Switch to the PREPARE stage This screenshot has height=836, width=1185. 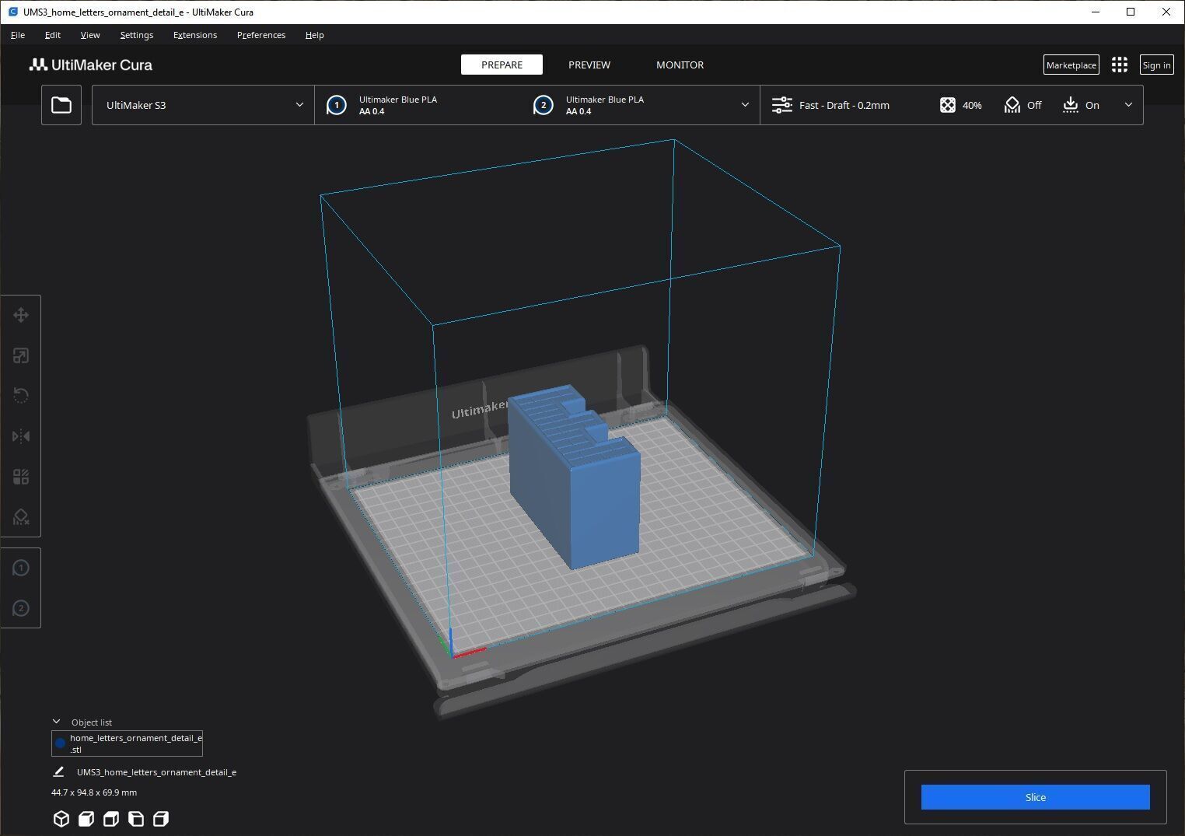click(x=502, y=65)
